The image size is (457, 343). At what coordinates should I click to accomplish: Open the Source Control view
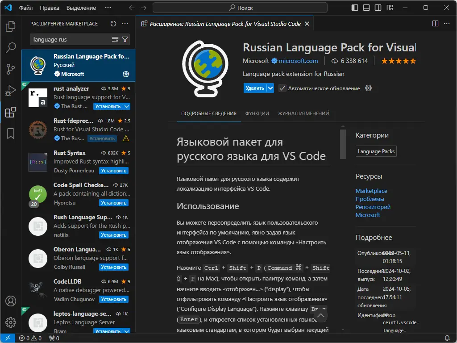(x=11, y=69)
